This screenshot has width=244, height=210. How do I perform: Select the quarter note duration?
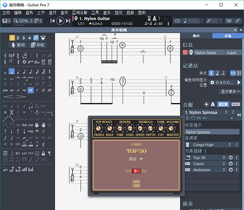pyautogui.click(x=18, y=71)
